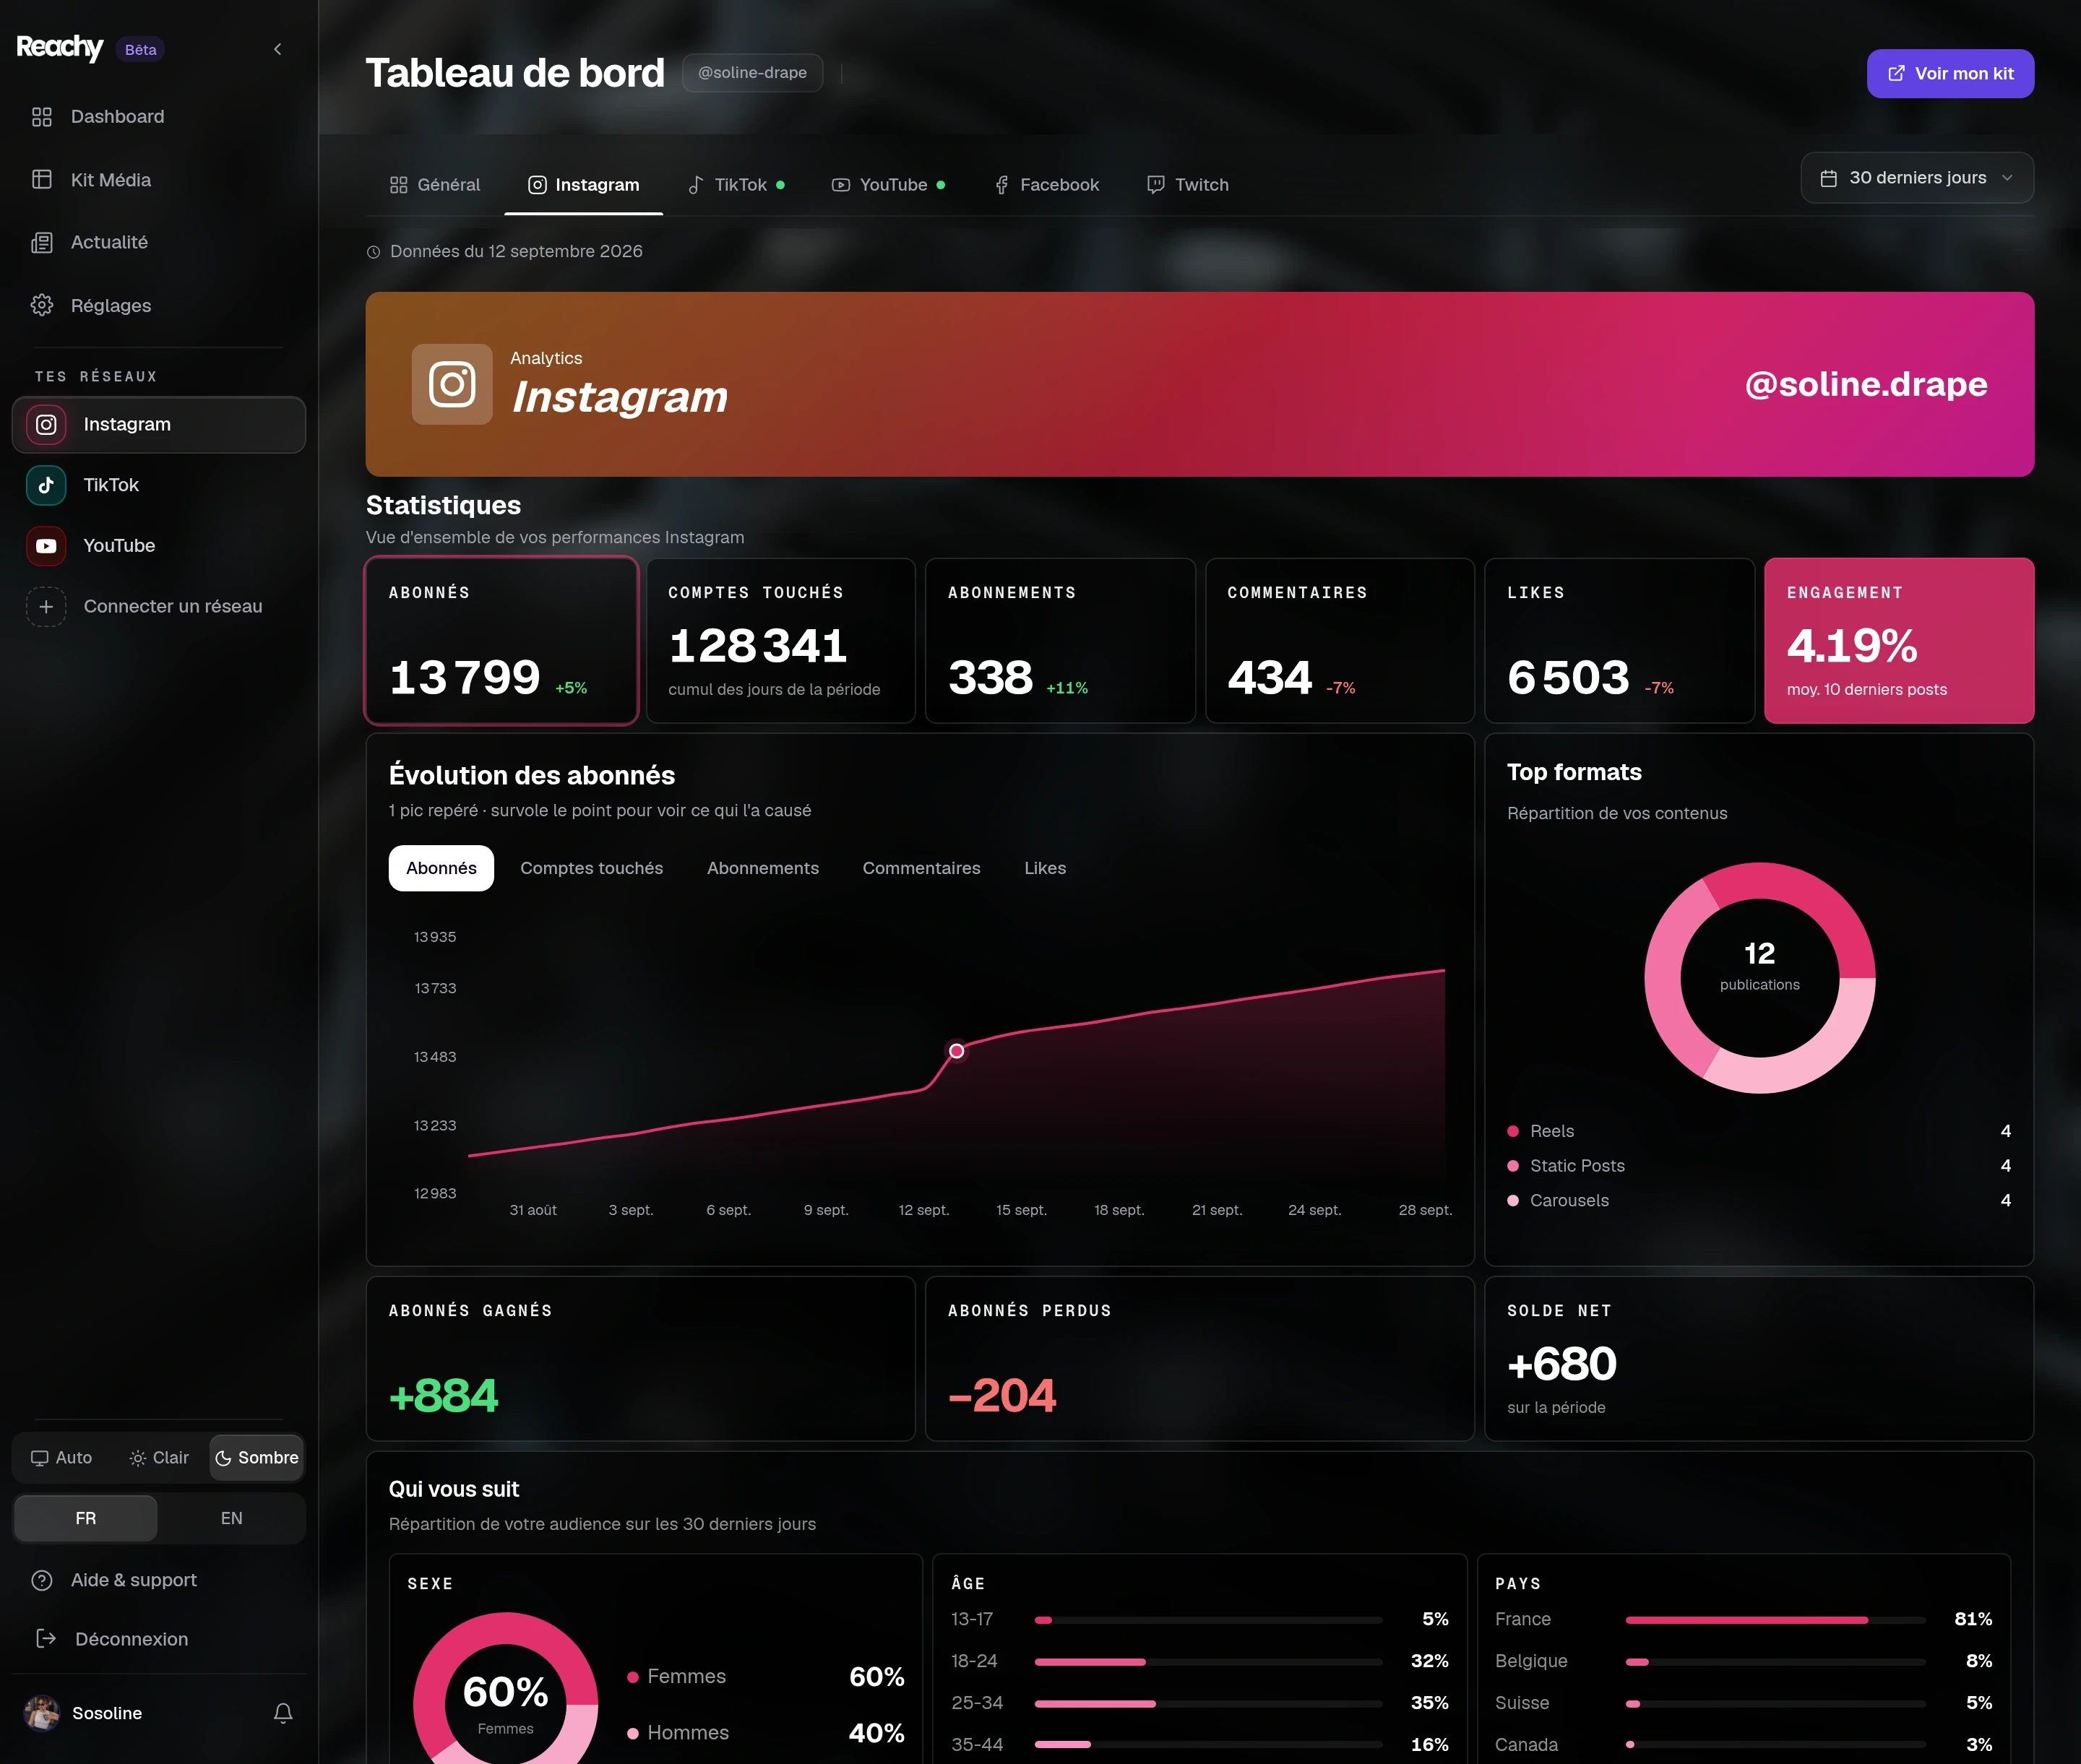Switch to YouTube tab

click(x=889, y=185)
